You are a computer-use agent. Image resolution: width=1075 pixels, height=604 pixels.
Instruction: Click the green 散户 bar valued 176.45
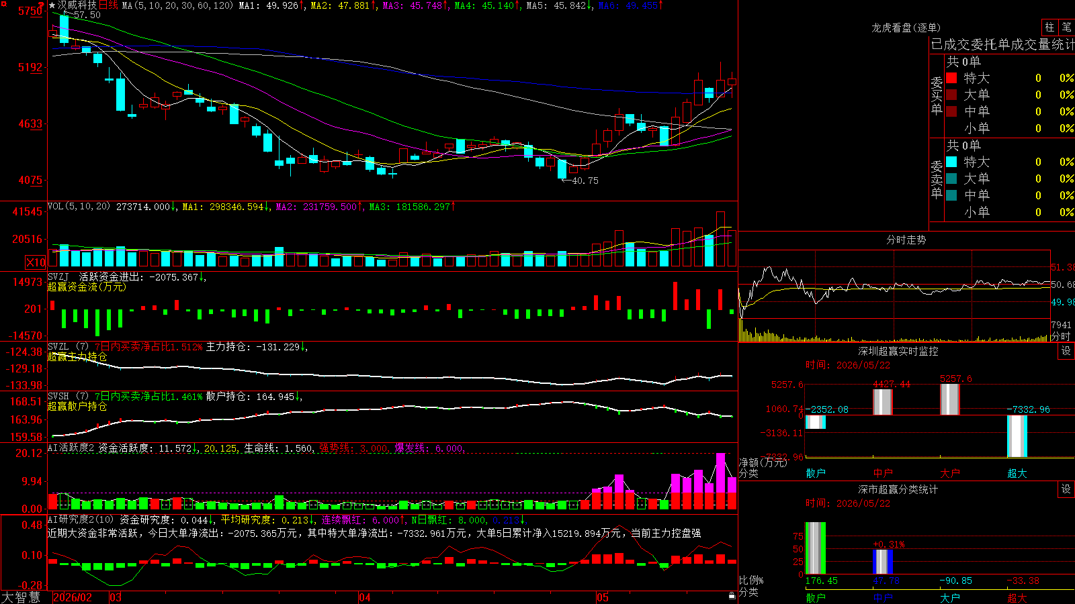point(816,548)
